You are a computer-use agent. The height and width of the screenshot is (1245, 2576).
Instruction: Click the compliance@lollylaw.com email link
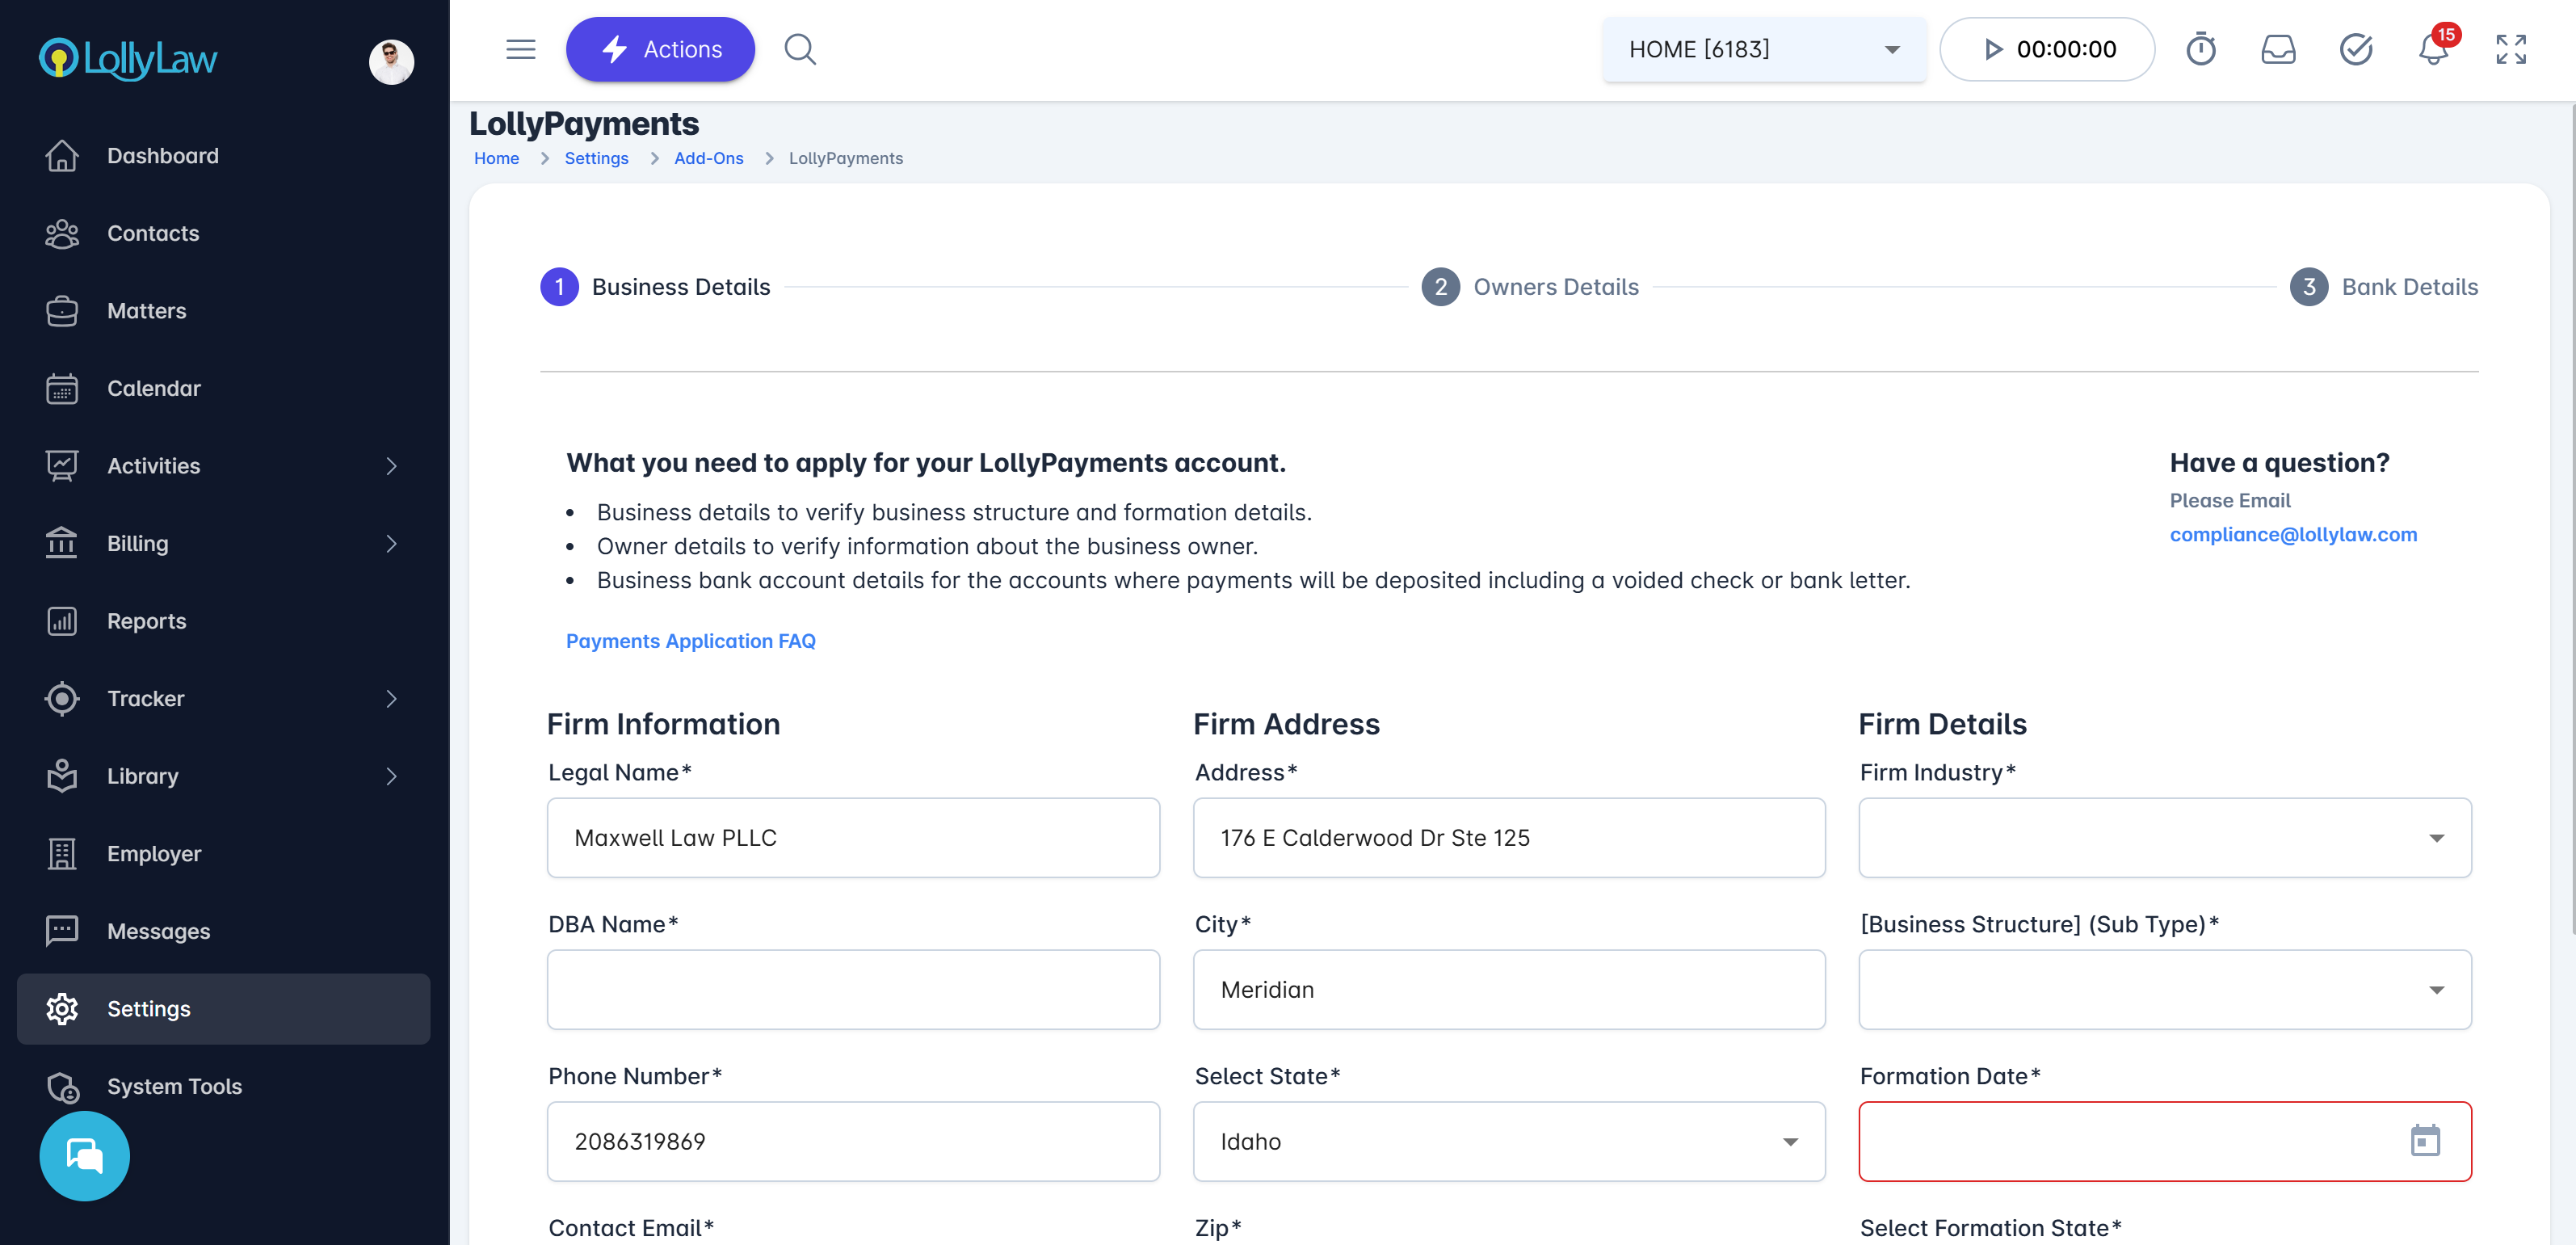[2292, 534]
